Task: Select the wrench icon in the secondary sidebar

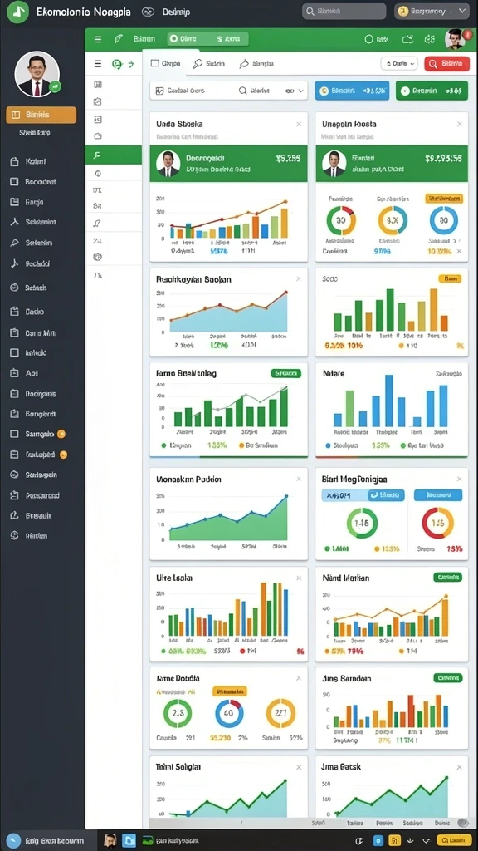Action: click(98, 155)
